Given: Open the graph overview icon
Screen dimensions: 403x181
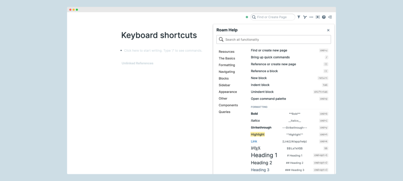Looking at the screenshot, I should point(305,17).
